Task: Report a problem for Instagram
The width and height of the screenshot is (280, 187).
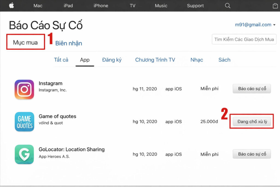Action: (252, 89)
